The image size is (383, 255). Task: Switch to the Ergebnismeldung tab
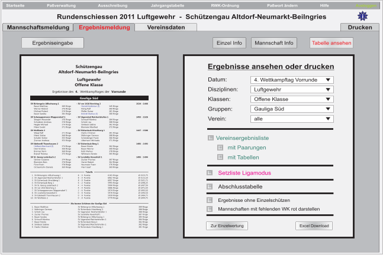pyautogui.click(x=104, y=27)
